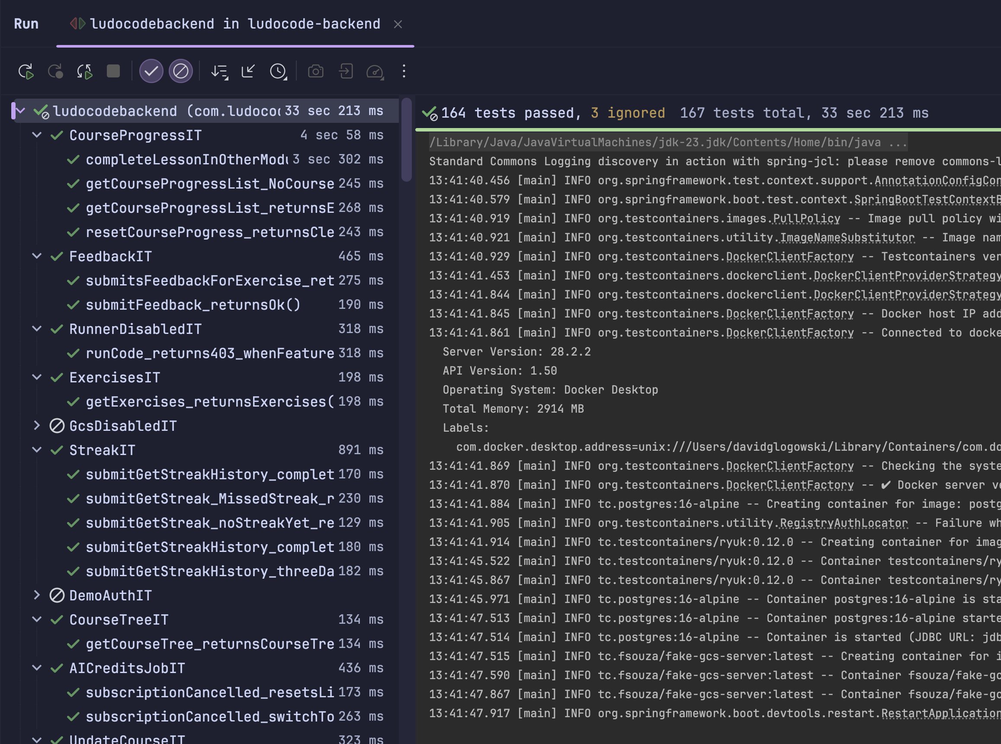Open the three-dot more options menu
This screenshot has height=744, width=1001.
point(404,71)
